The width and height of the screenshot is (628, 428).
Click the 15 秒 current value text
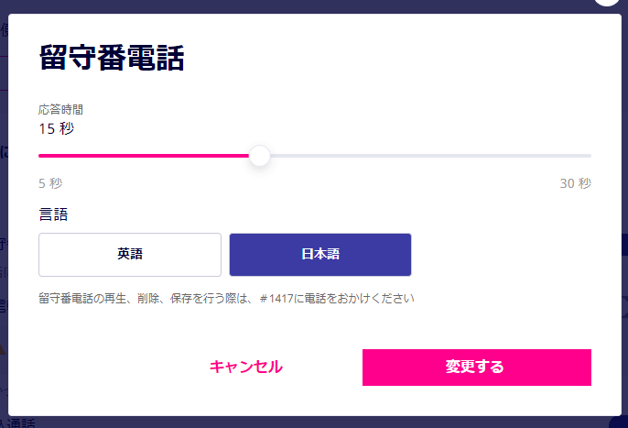pyautogui.click(x=56, y=128)
